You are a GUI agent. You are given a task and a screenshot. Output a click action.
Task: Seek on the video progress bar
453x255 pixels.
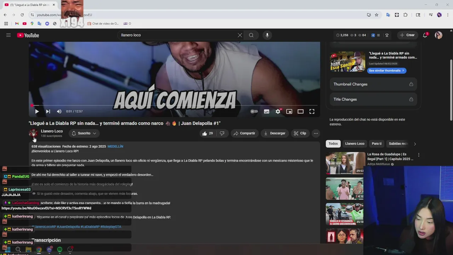[174, 105]
